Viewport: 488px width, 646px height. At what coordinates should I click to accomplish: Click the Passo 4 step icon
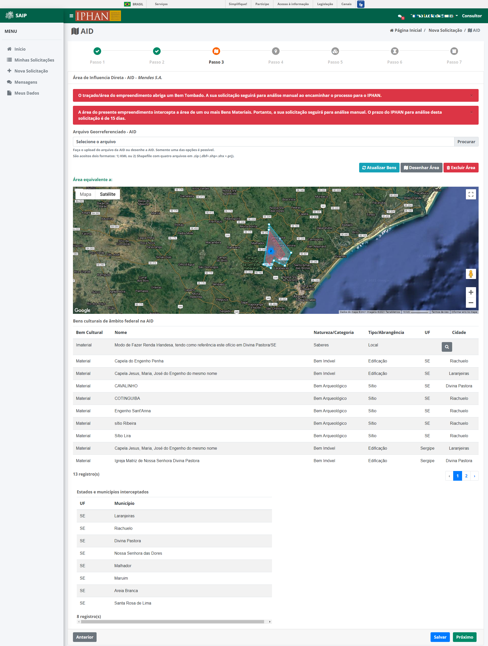(x=276, y=51)
